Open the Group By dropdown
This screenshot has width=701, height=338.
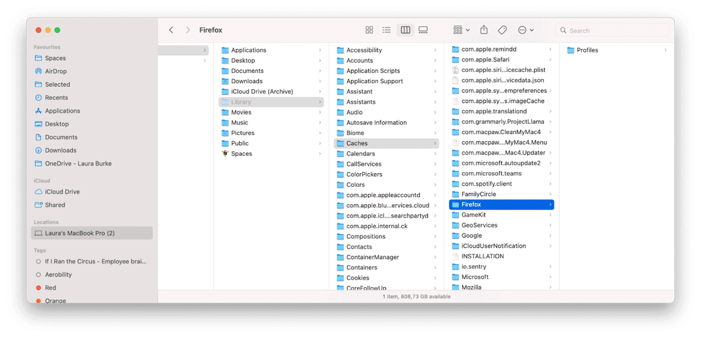(x=459, y=29)
